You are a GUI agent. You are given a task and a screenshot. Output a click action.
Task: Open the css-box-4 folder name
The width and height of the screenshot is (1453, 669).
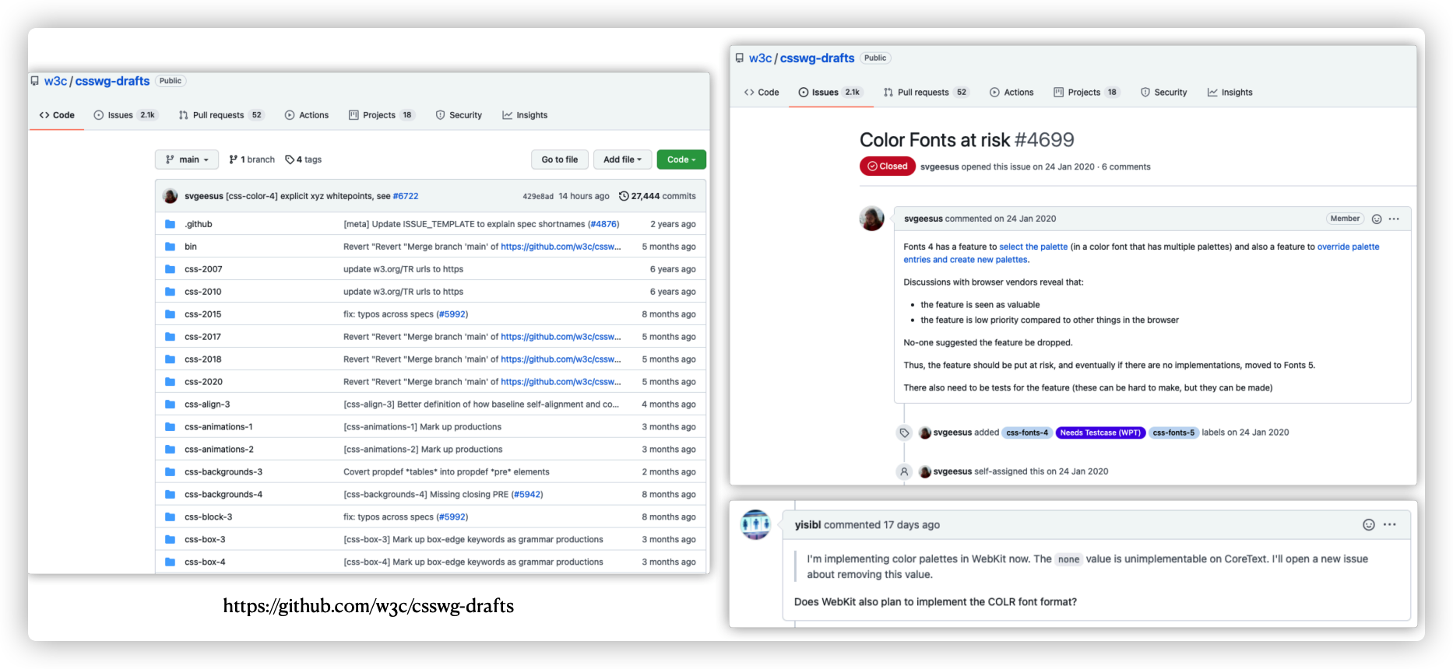pyautogui.click(x=205, y=562)
